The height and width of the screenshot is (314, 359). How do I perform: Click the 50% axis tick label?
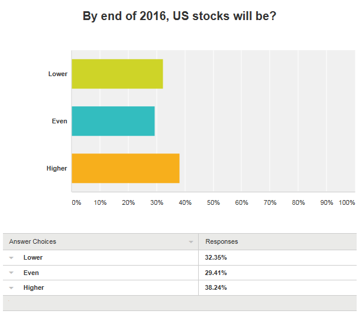(213, 202)
